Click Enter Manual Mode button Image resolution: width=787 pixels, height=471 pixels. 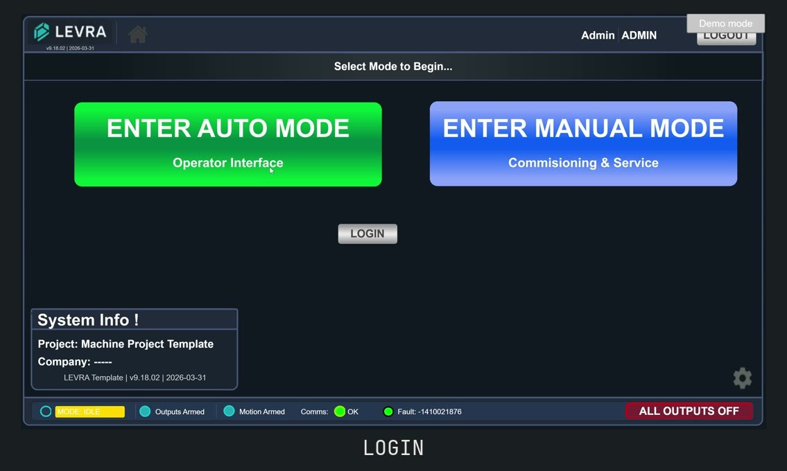[x=583, y=144]
